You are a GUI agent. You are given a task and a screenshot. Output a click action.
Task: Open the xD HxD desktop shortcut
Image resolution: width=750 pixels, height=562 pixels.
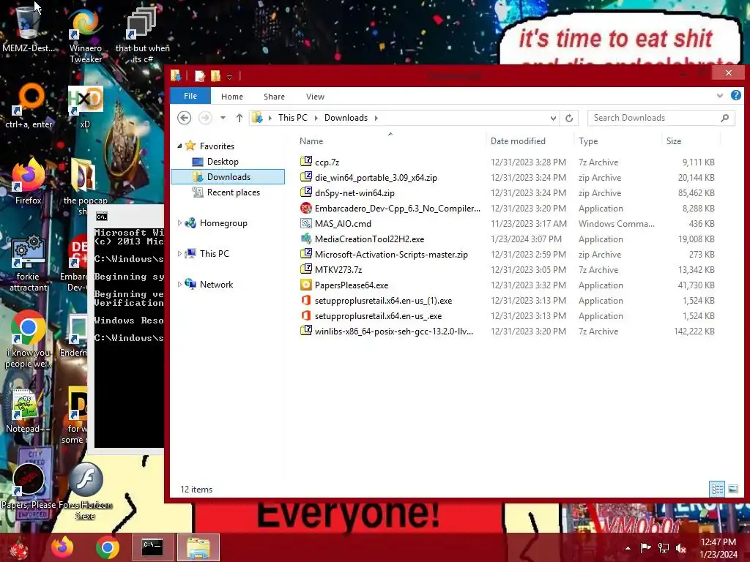tap(85, 106)
